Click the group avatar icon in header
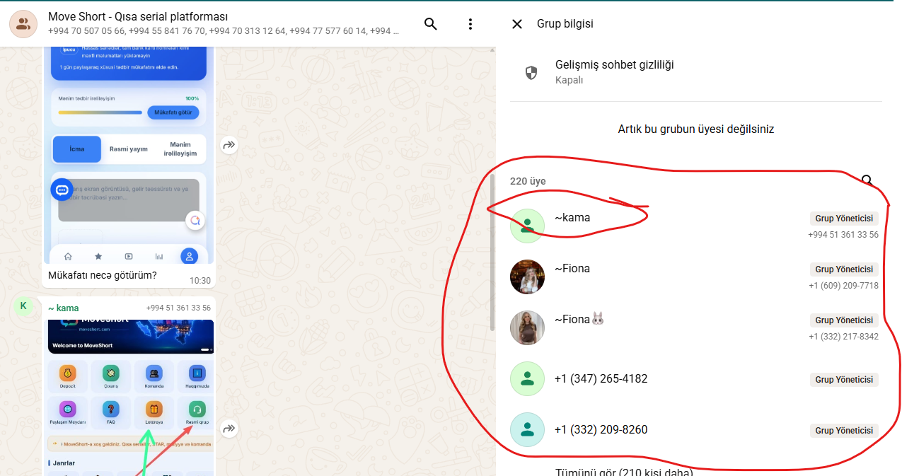The image size is (902, 476). click(23, 24)
